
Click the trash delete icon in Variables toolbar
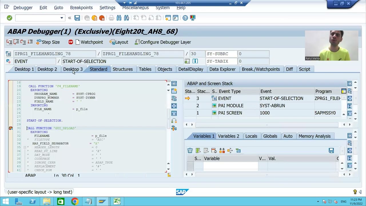pyautogui.click(x=190, y=151)
